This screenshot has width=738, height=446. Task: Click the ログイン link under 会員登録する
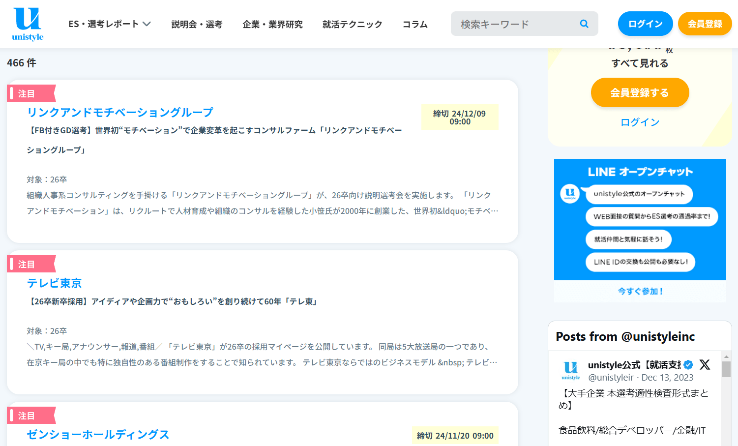coord(640,122)
